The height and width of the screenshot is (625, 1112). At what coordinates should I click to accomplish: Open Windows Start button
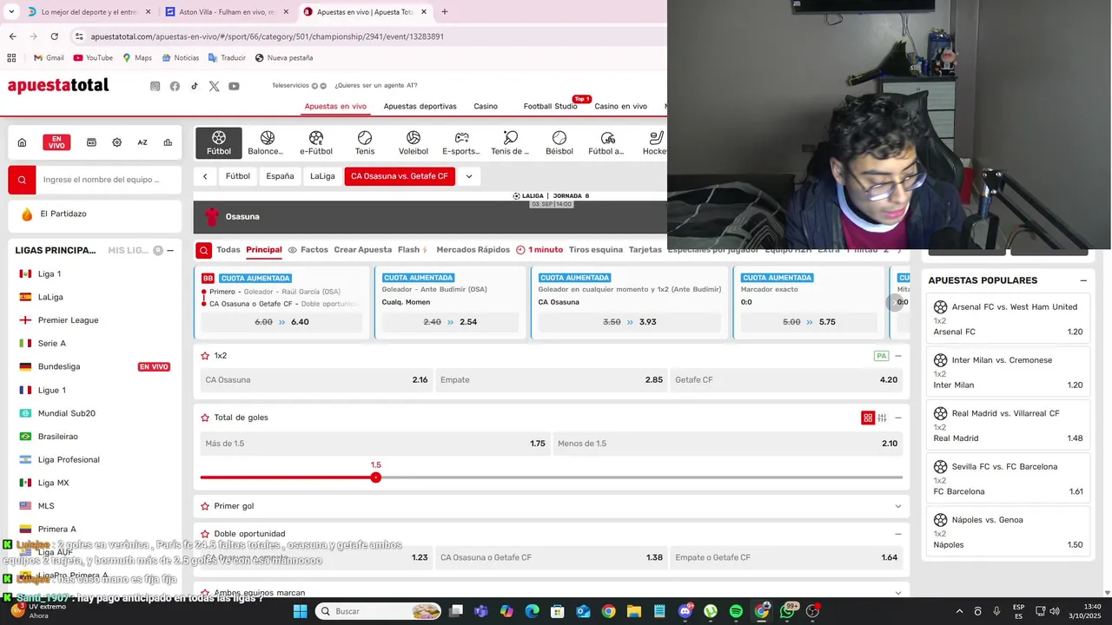click(300, 611)
